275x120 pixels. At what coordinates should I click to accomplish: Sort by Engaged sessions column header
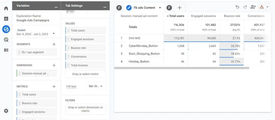[x=204, y=16]
